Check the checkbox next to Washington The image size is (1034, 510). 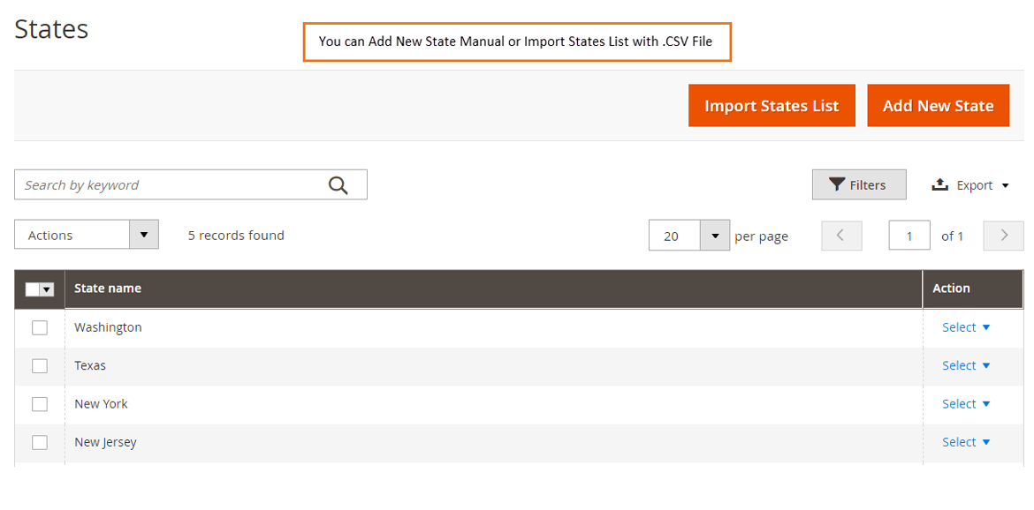point(40,327)
